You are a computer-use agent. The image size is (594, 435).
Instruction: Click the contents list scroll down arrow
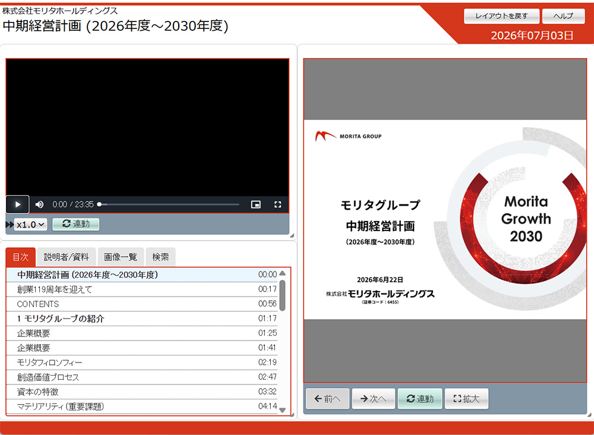[283, 409]
